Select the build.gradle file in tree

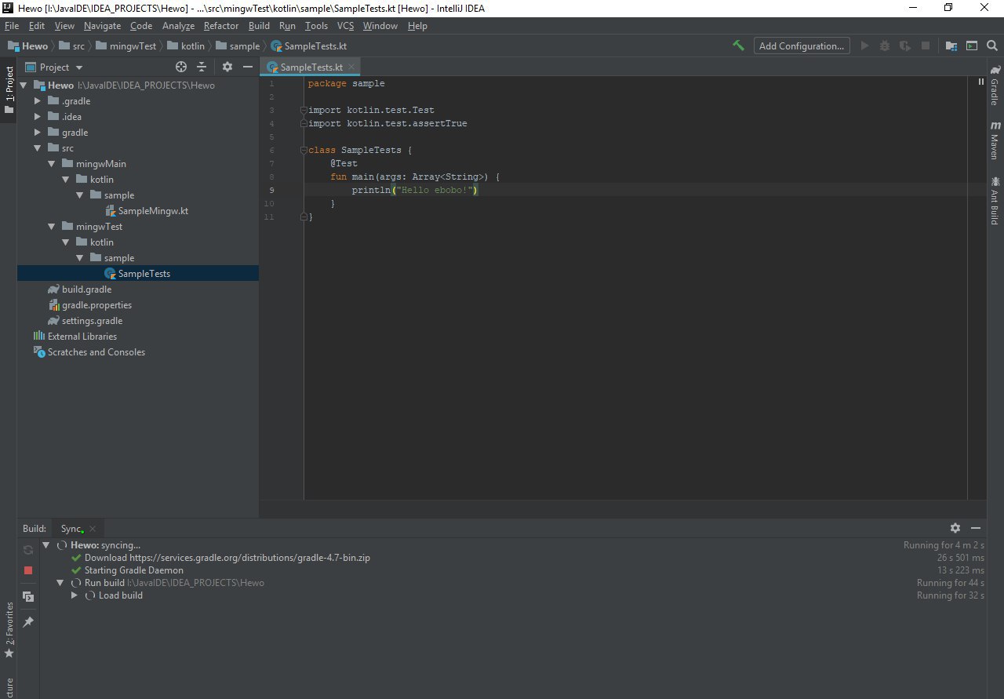pyautogui.click(x=86, y=289)
